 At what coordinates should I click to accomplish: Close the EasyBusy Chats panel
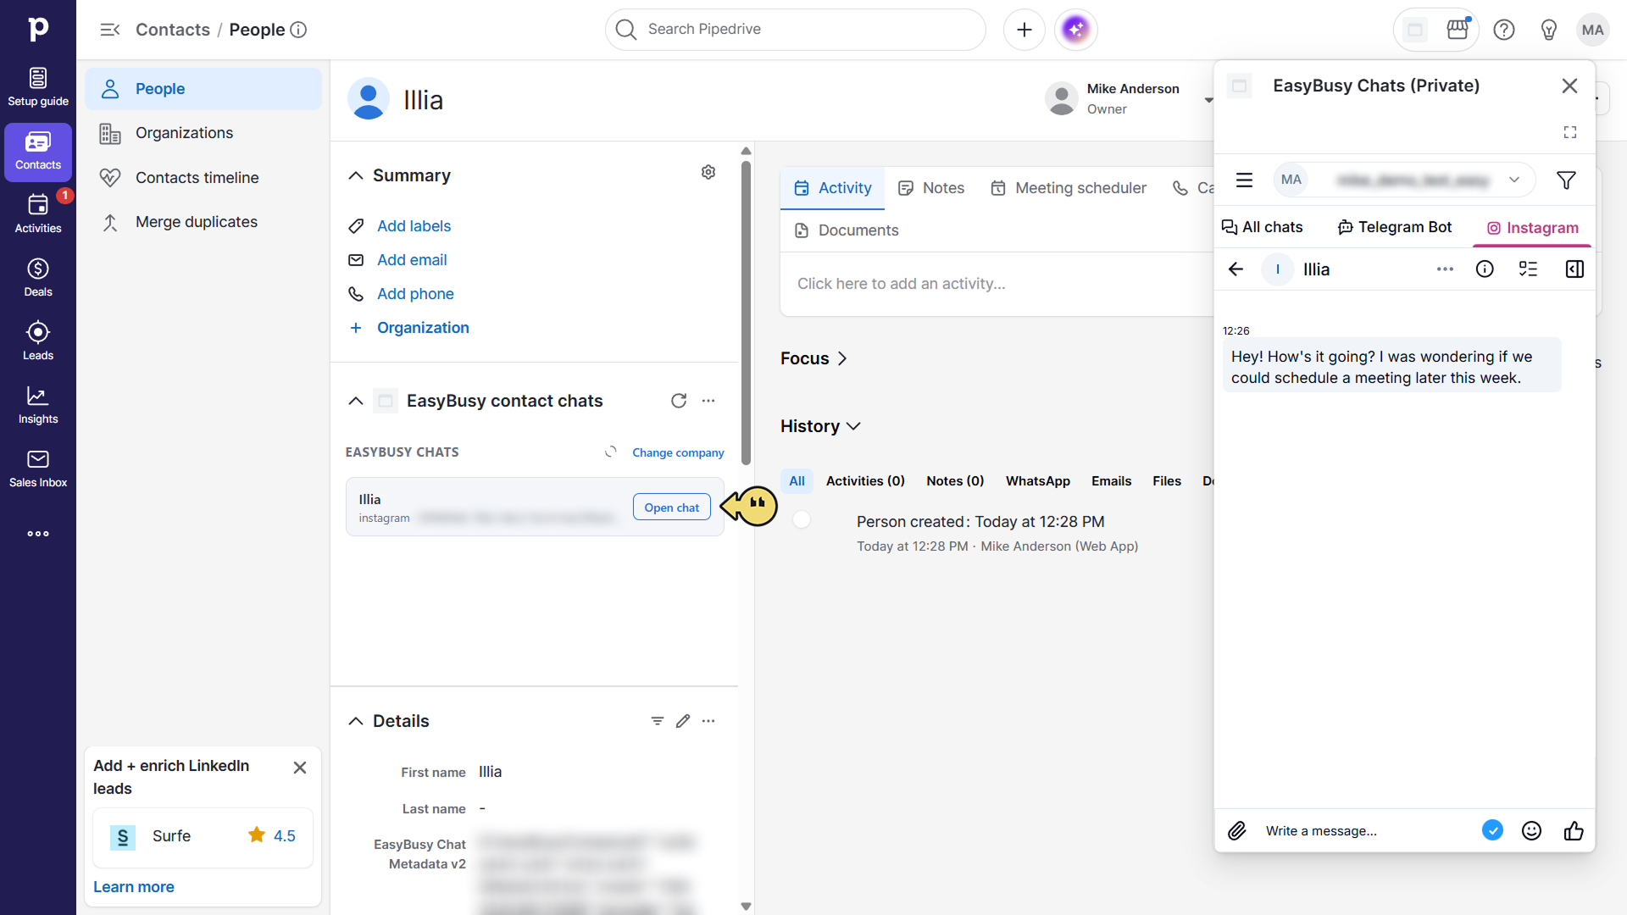(1569, 86)
